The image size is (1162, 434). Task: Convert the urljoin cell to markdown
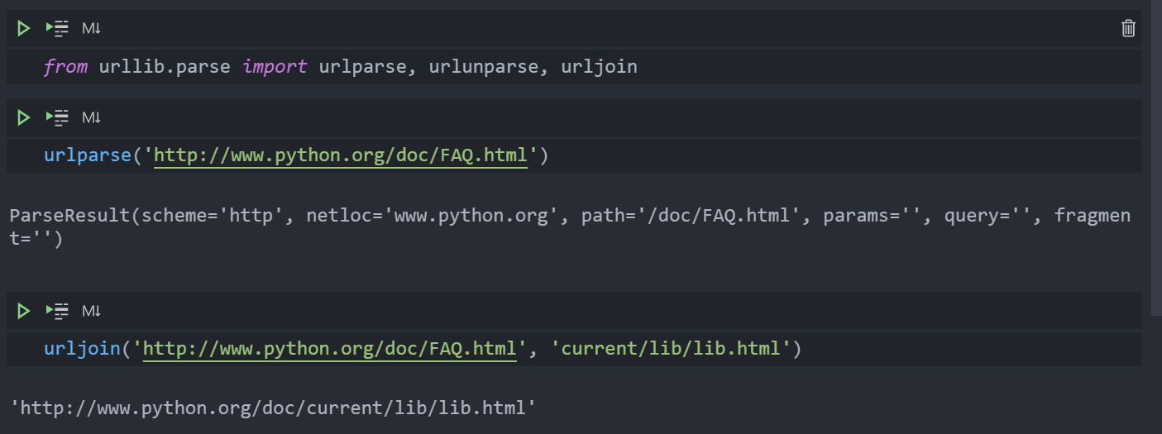point(91,312)
